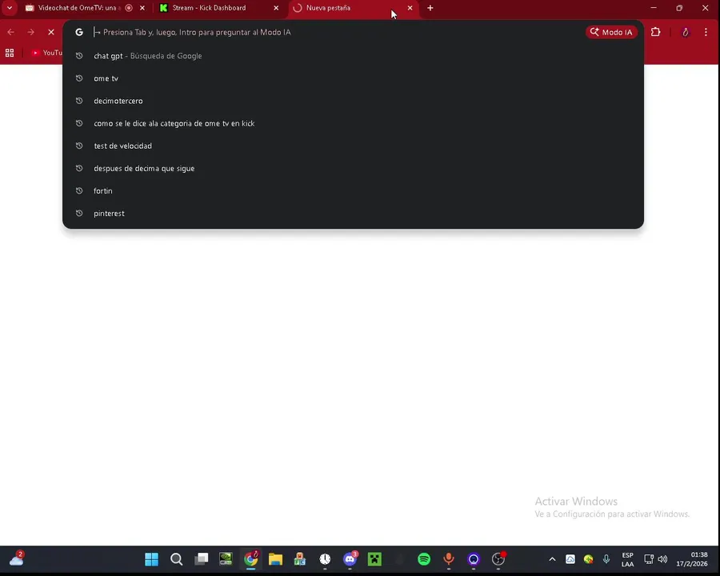Stop loading the page
Screen dimensions: 720x576
[x=51, y=32]
